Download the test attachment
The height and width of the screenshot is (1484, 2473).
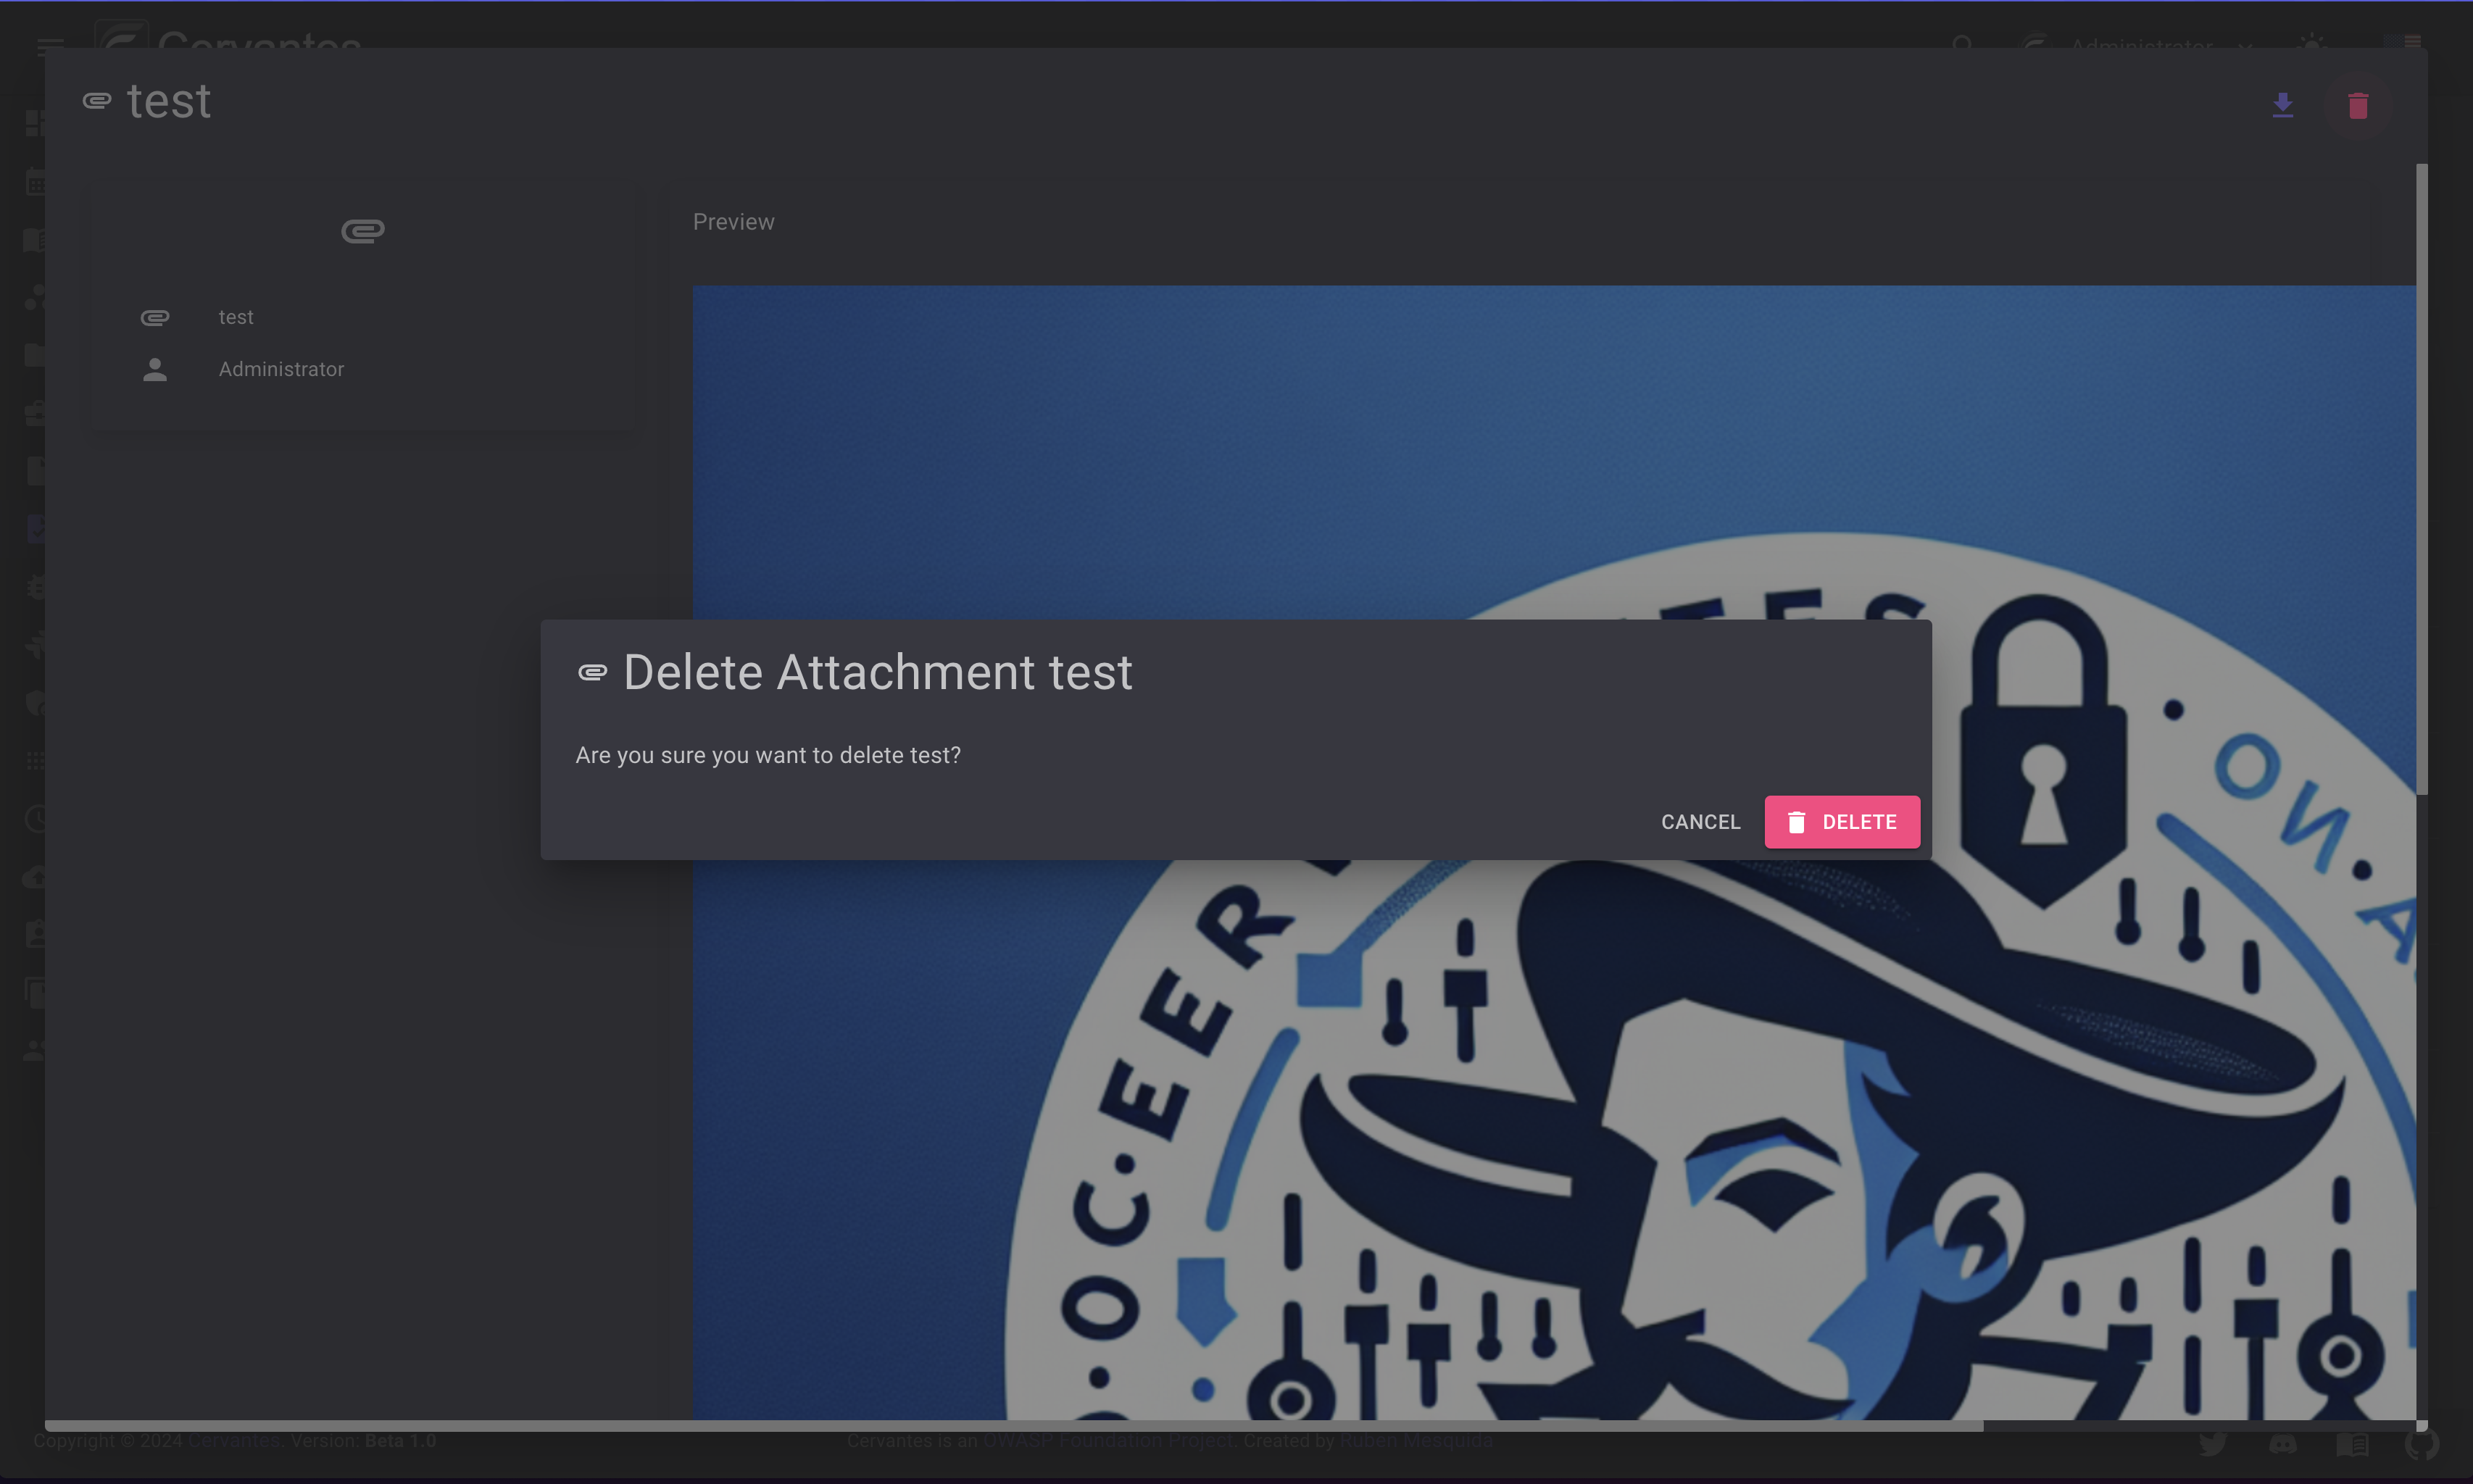pos(2282,105)
